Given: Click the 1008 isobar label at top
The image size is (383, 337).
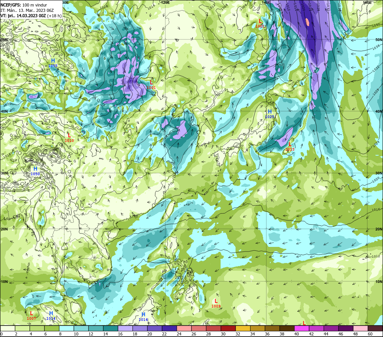Looking at the screenshot, I should [224, 7].
